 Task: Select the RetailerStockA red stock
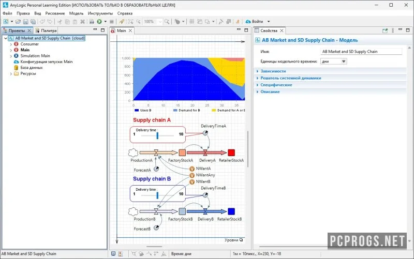click(231, 153)
